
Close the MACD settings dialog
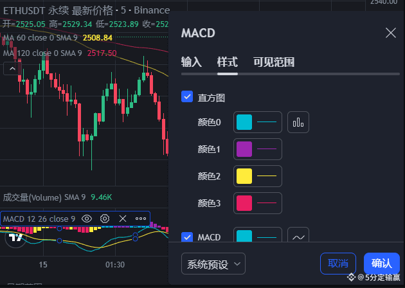(x=391, y=33)
